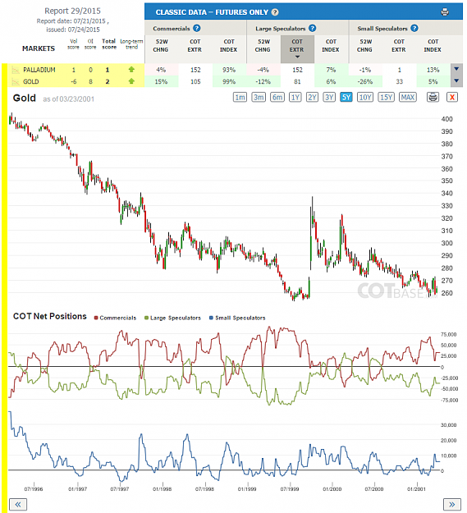
Task: Sort by Small Speculators COT INDEX column
Action: coord(433,45)
